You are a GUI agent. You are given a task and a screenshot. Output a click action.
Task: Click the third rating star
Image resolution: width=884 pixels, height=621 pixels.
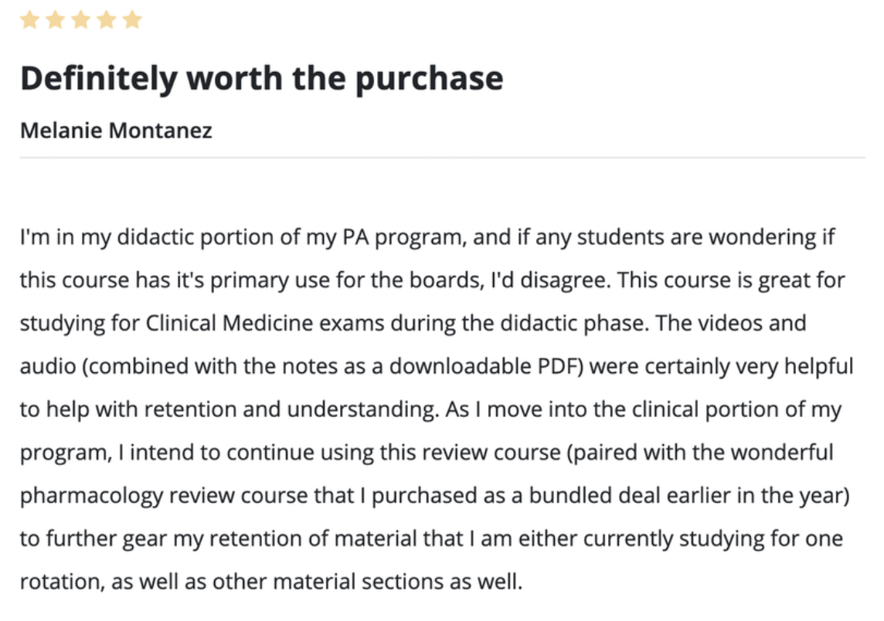tap(81, 20)
